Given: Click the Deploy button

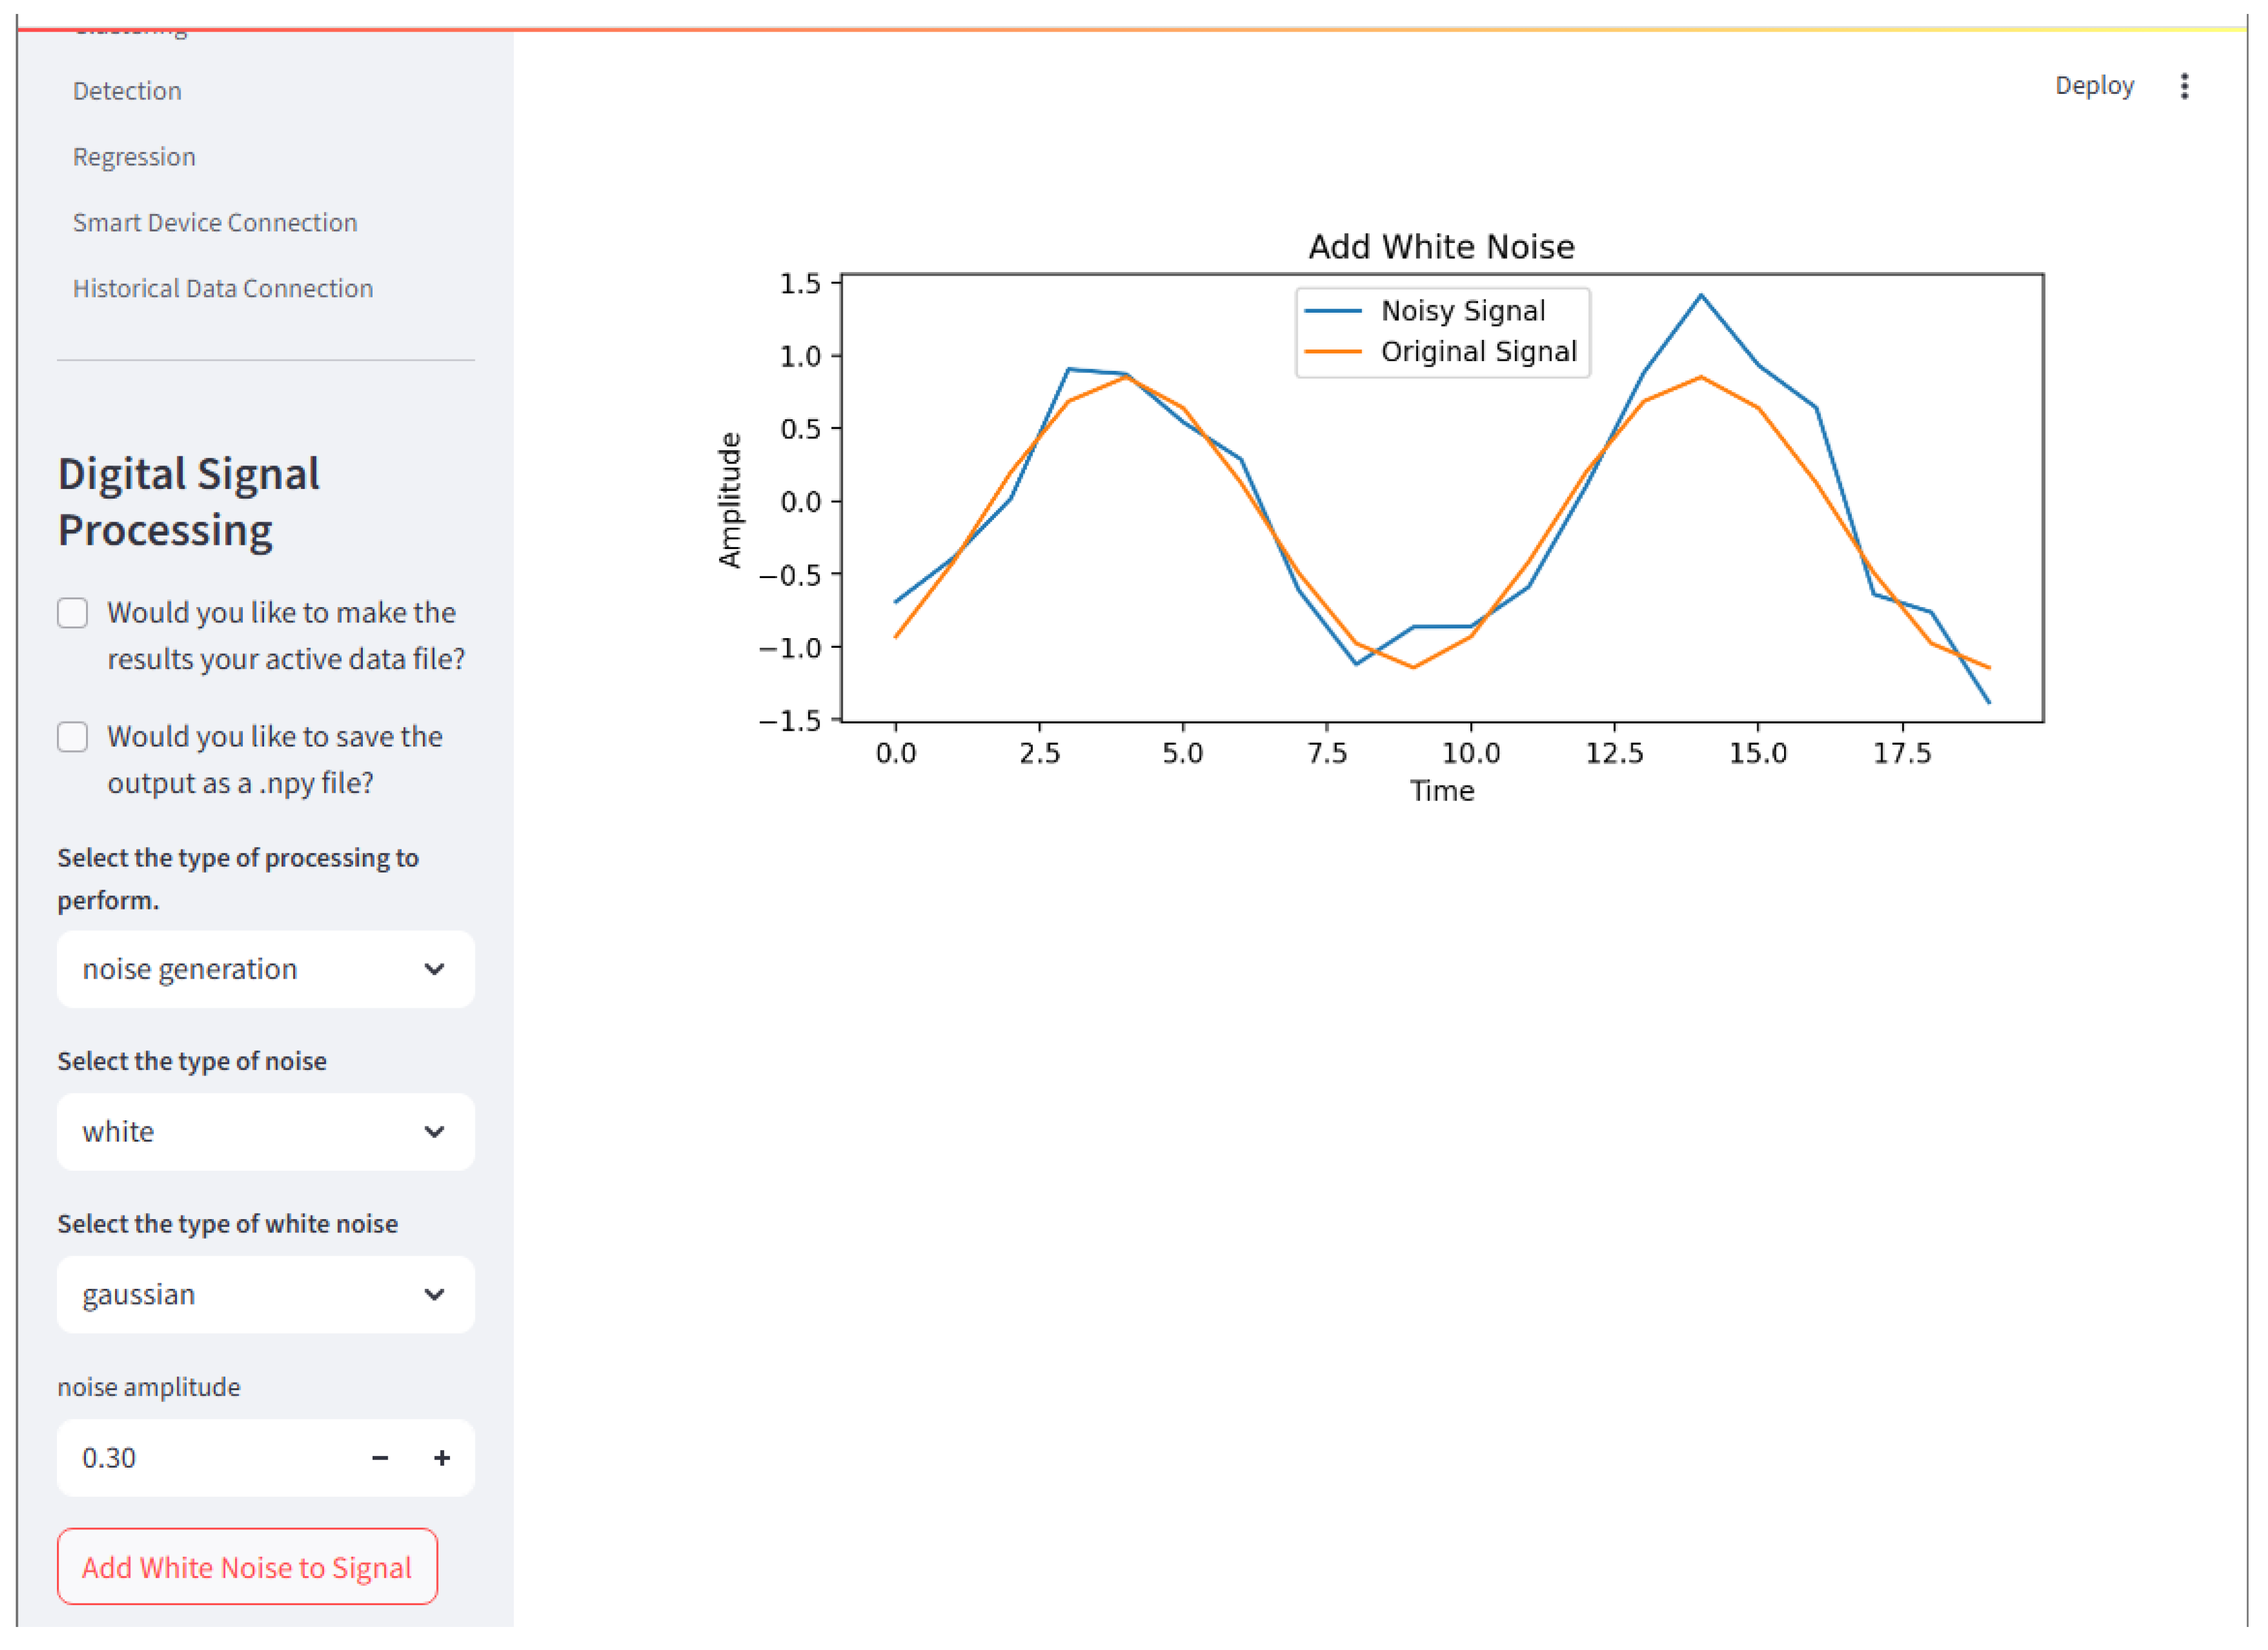Looking at the screenshot, I should point(2095,86).
